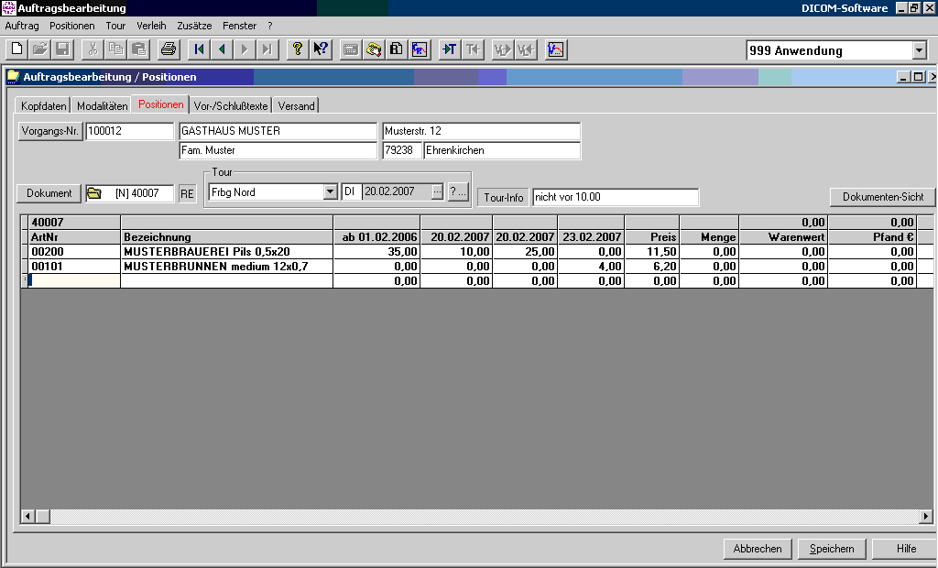Open the 999 Anwendung dropdown

[x=919, y=51]
